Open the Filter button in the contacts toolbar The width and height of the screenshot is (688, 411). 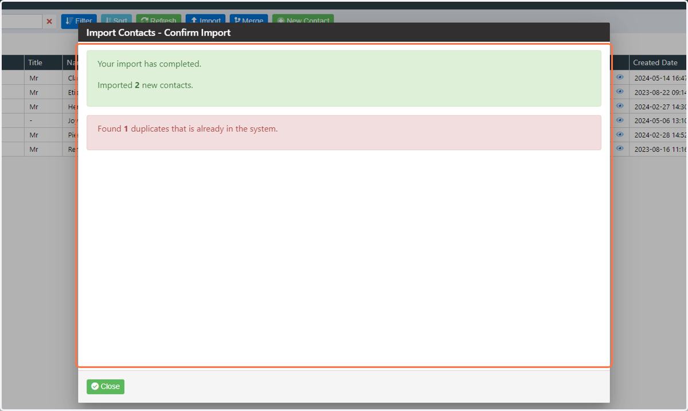(x=79, y=21)
